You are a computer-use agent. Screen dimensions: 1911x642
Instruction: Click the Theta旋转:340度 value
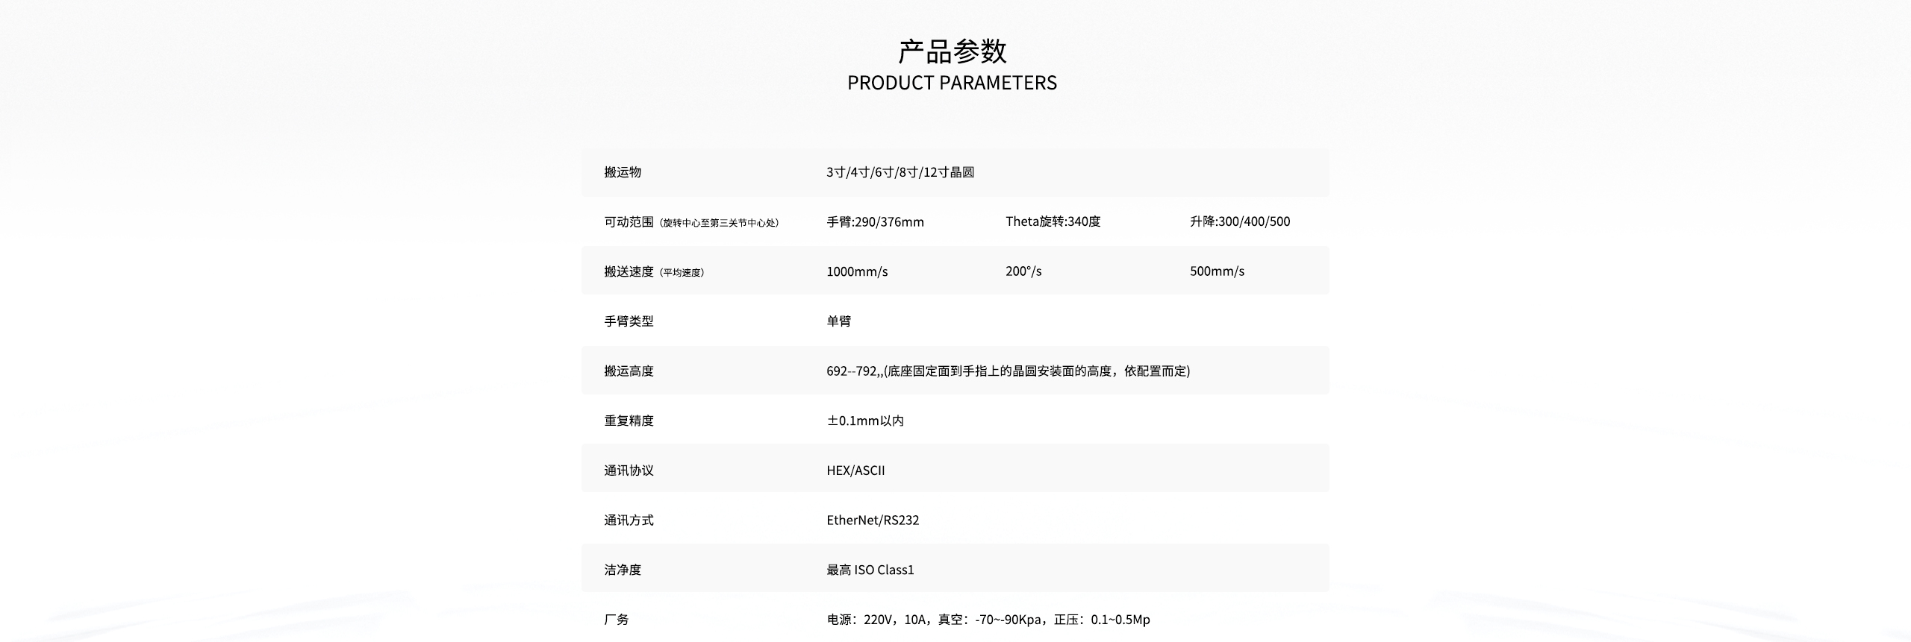pyautogui.click(x=1053, y=221)
